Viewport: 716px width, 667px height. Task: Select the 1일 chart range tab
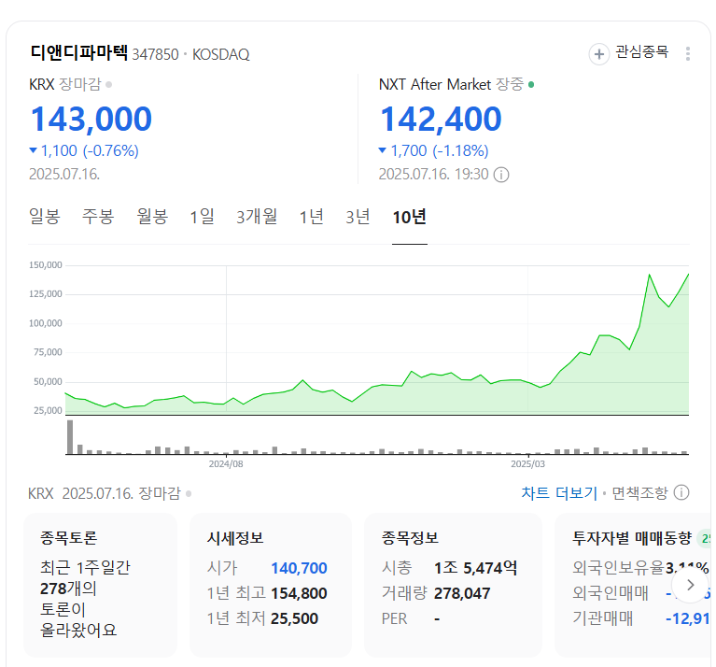203,217
